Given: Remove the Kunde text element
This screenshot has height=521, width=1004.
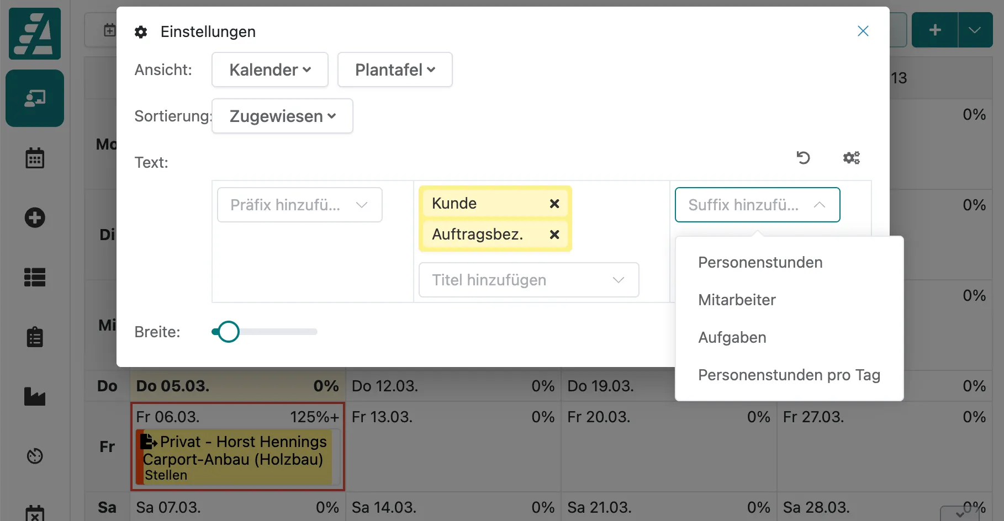Looking at the screenshot, I should click(554, 203).
